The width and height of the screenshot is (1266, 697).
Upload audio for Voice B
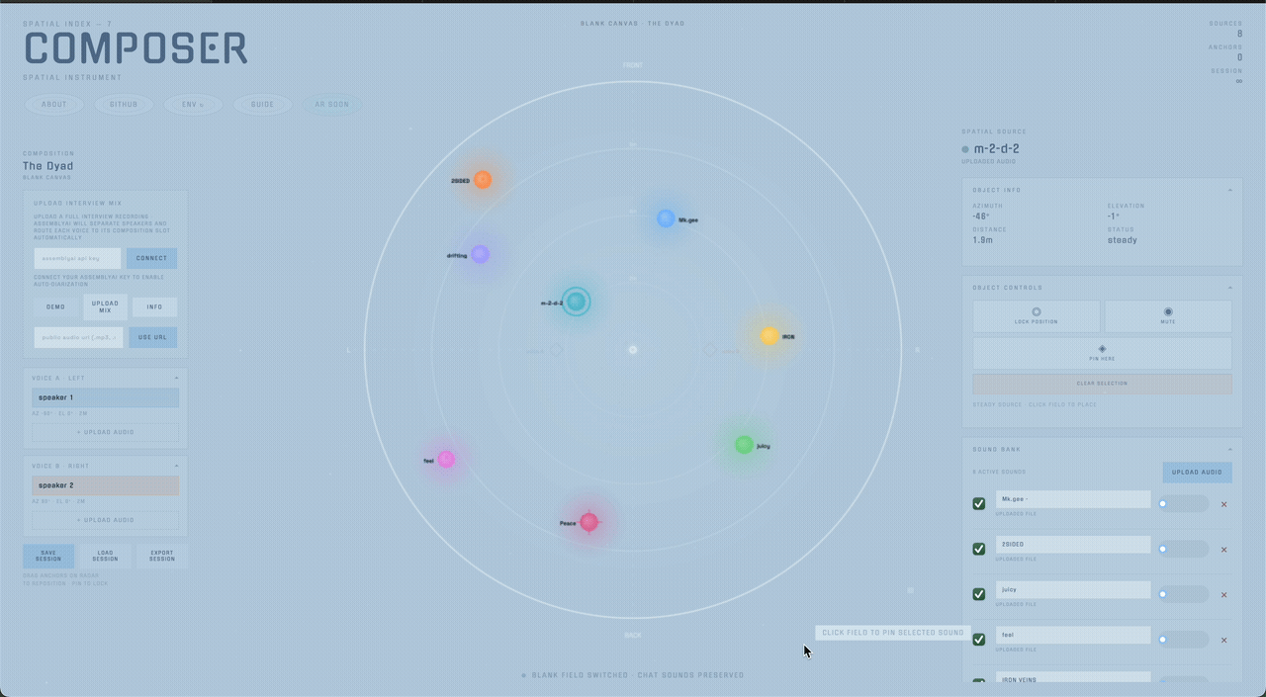pyautogui.click(x=106, y=520)
